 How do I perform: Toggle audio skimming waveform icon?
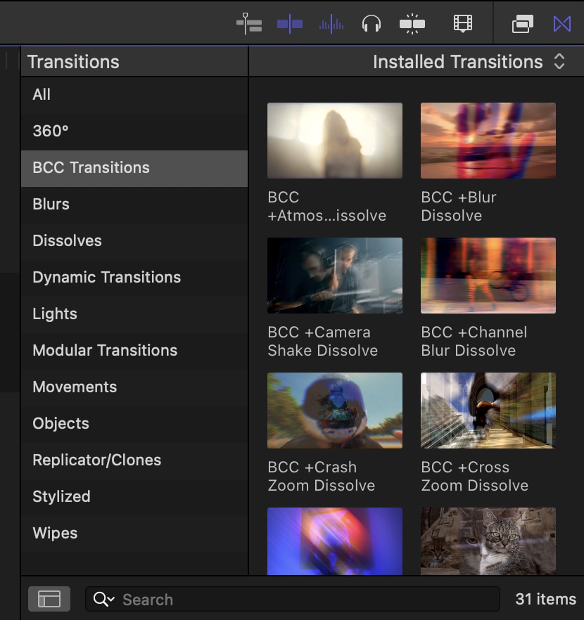pos(331,24)
